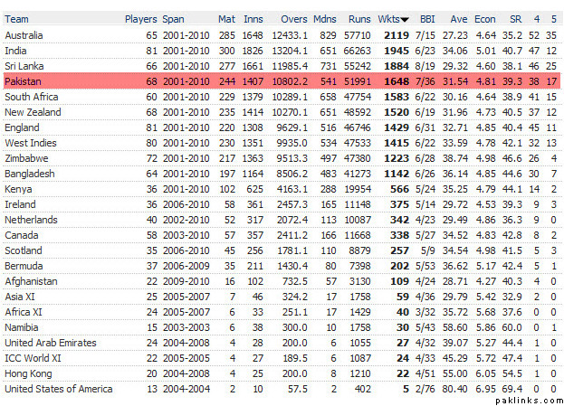Viewport: 564px width, 406px height.
Task: Click the Mdns column header
Action: [323, 18]
